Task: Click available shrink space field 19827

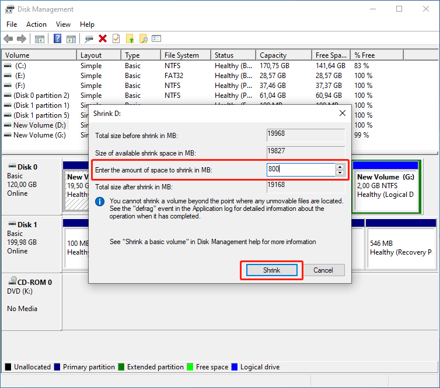Action: click(x=306, y=153)
